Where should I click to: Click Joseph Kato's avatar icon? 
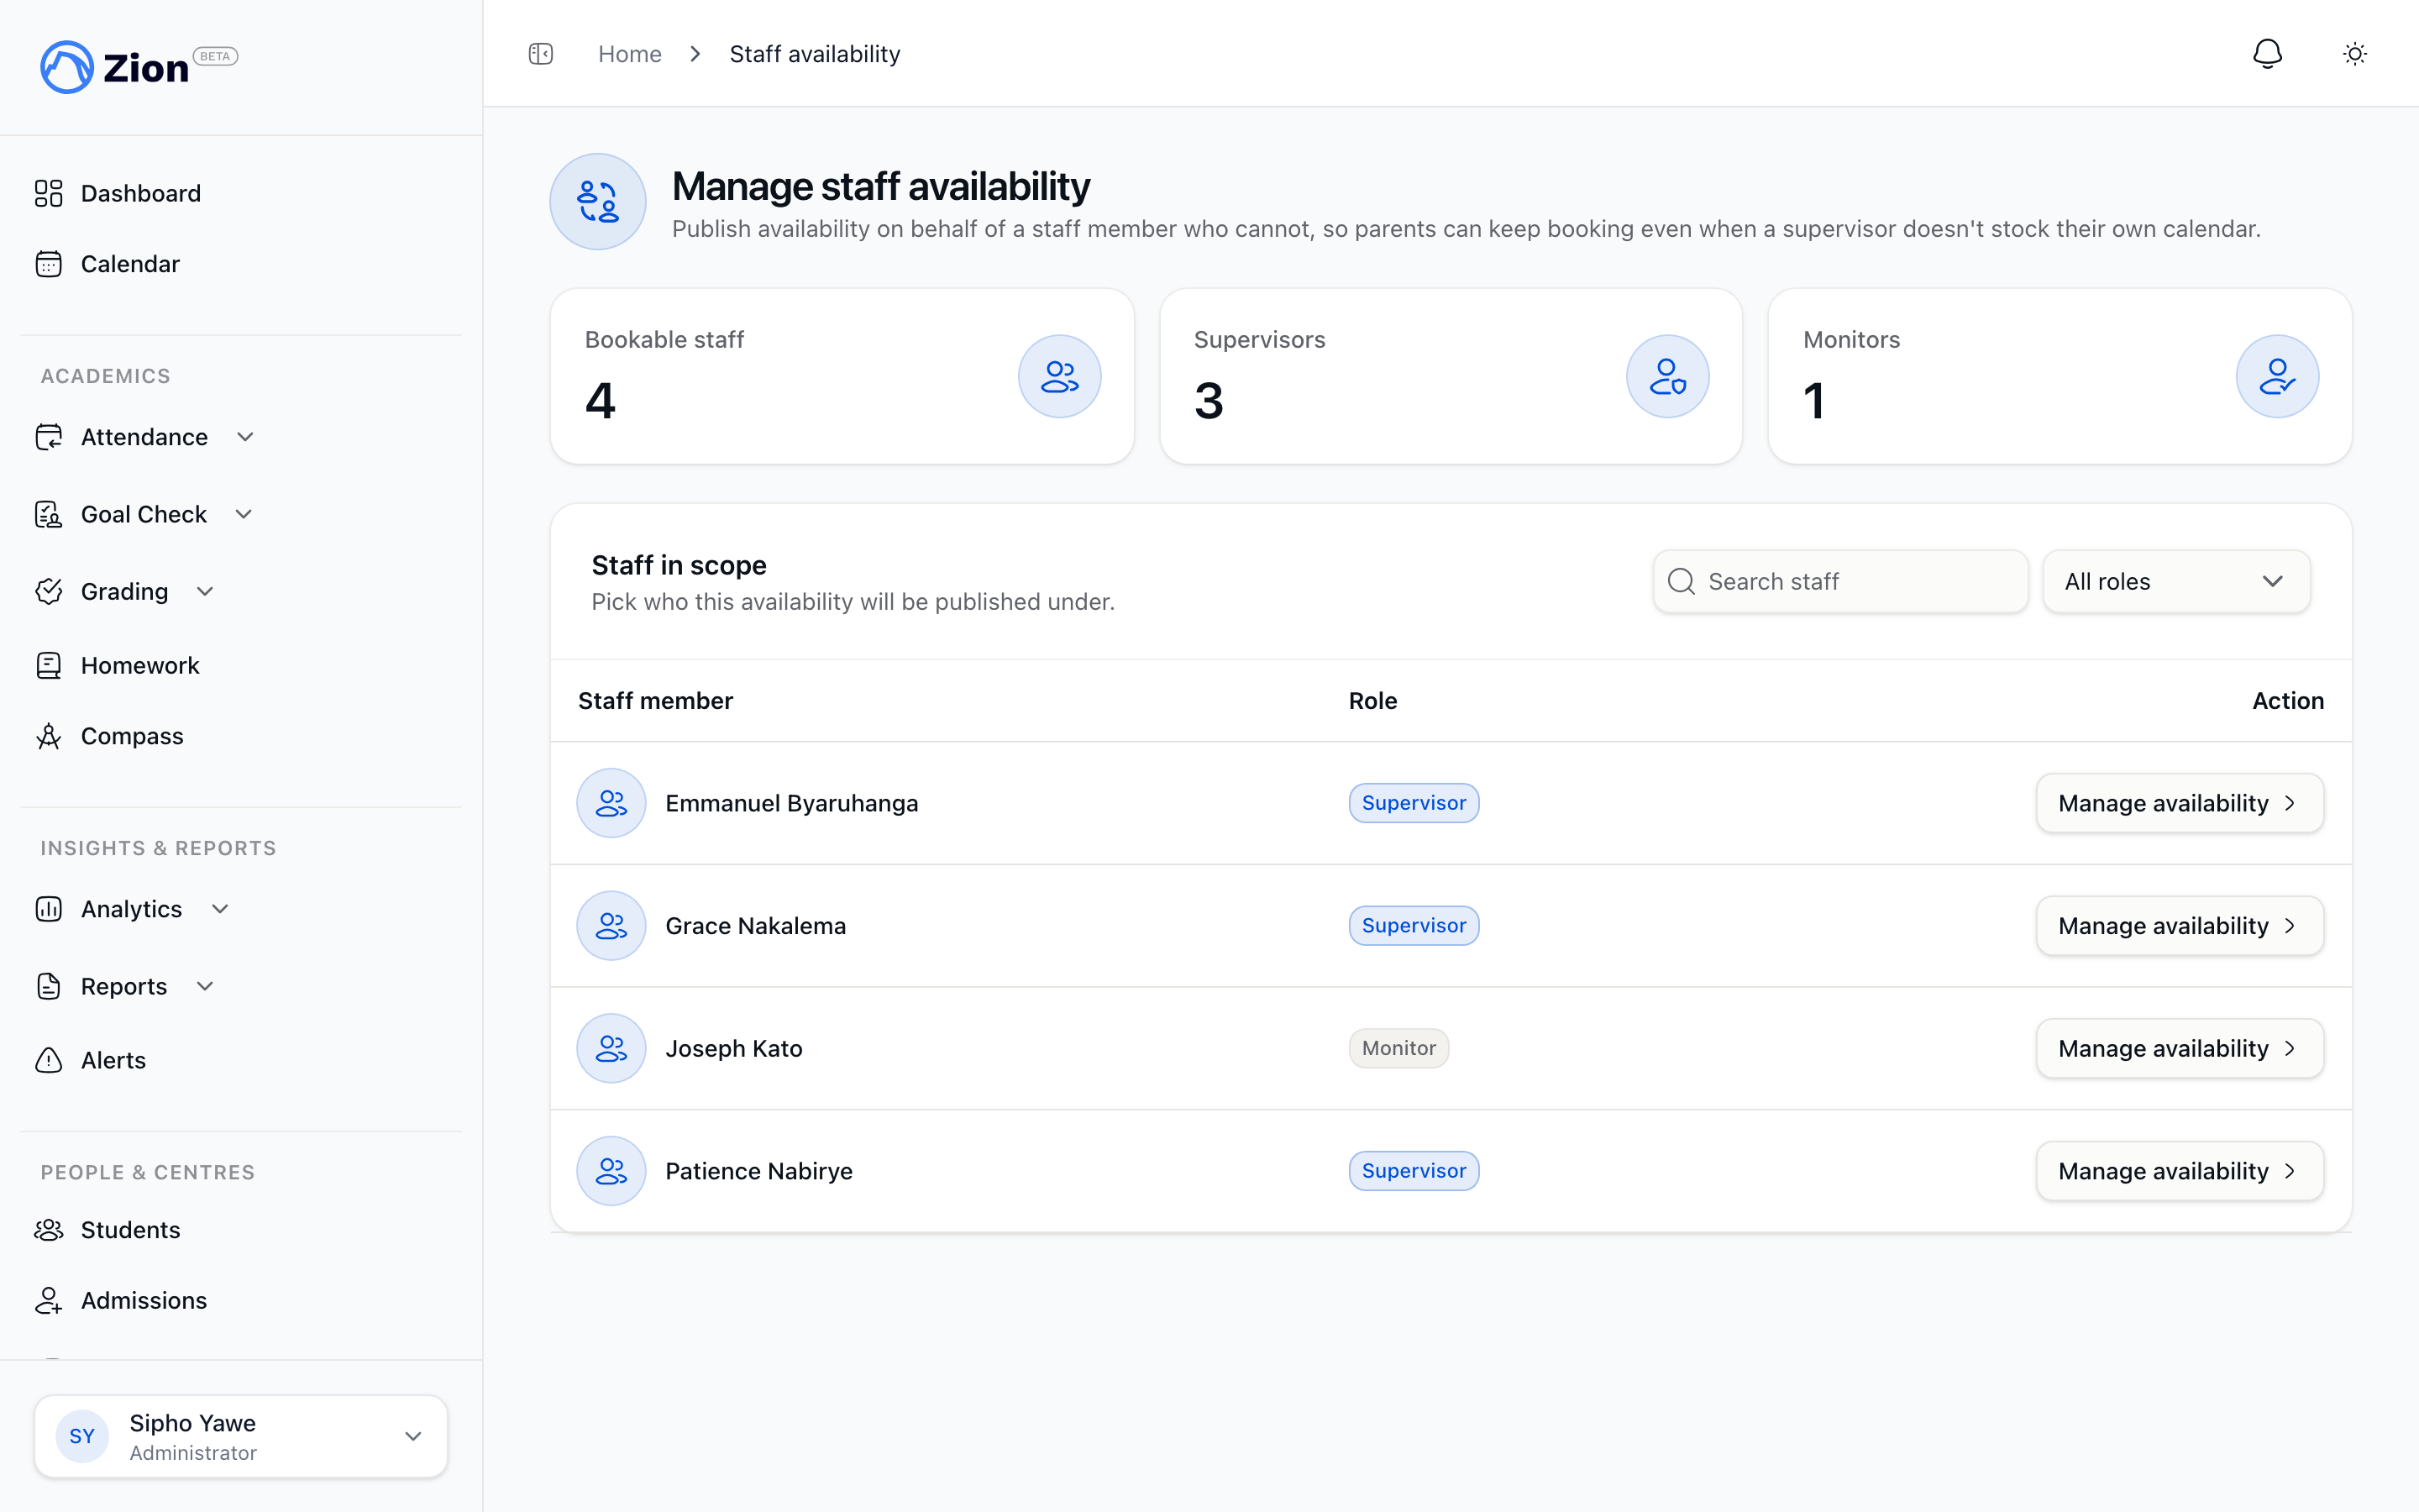click(611, 1048)
